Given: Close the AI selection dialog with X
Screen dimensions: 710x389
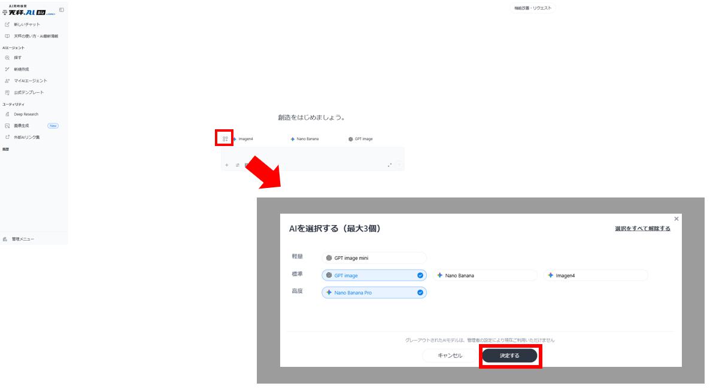Looking at the screenshot, I should coord(676,219).
